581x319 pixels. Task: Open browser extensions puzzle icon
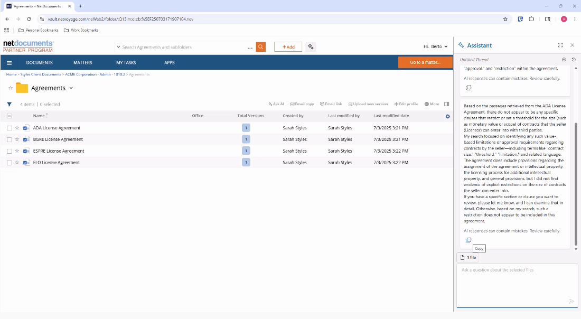(x=532, y=19)
